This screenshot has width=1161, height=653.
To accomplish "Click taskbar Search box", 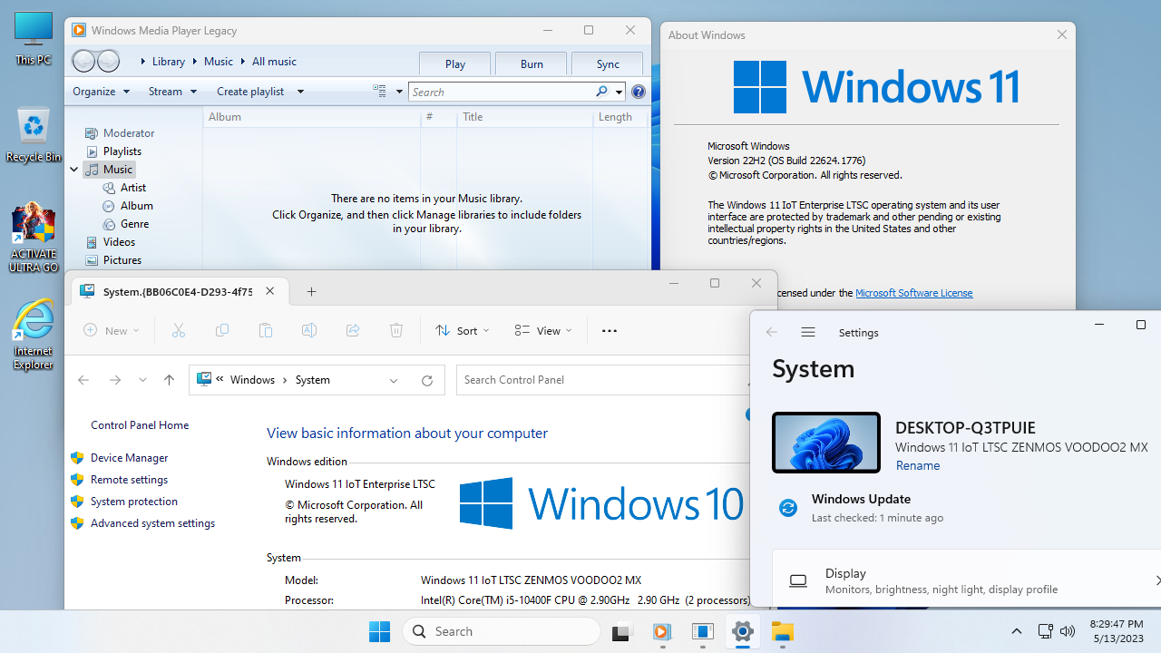I will (501, 631).
